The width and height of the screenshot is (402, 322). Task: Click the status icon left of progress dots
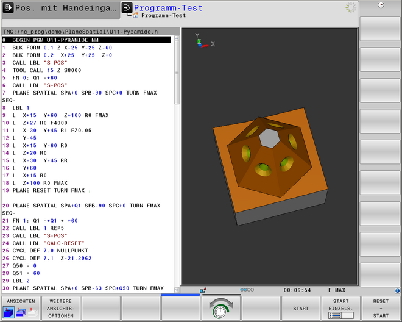[x=202, y=290]
